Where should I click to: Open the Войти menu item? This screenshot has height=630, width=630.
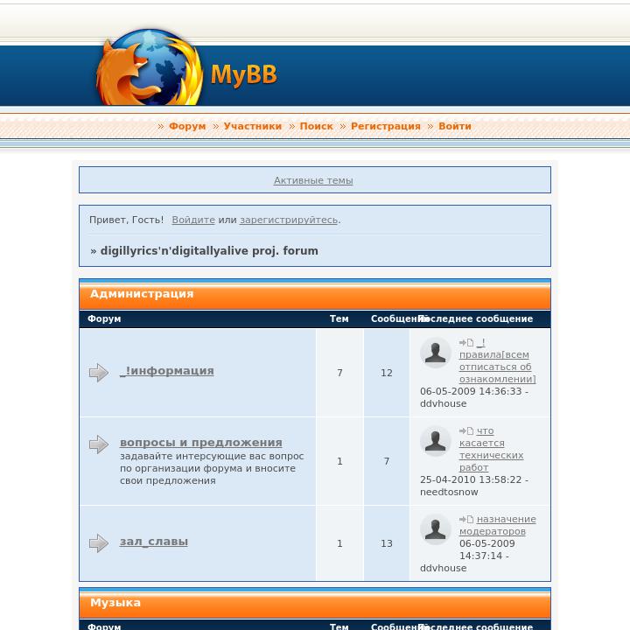(x=455, y=126)
